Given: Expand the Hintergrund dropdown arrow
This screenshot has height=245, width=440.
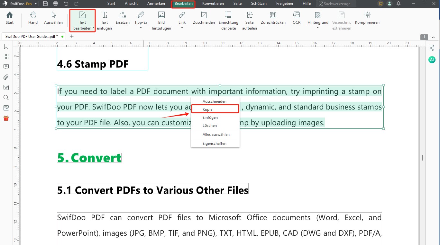Looking at the screenshot, I should (318, 28).
